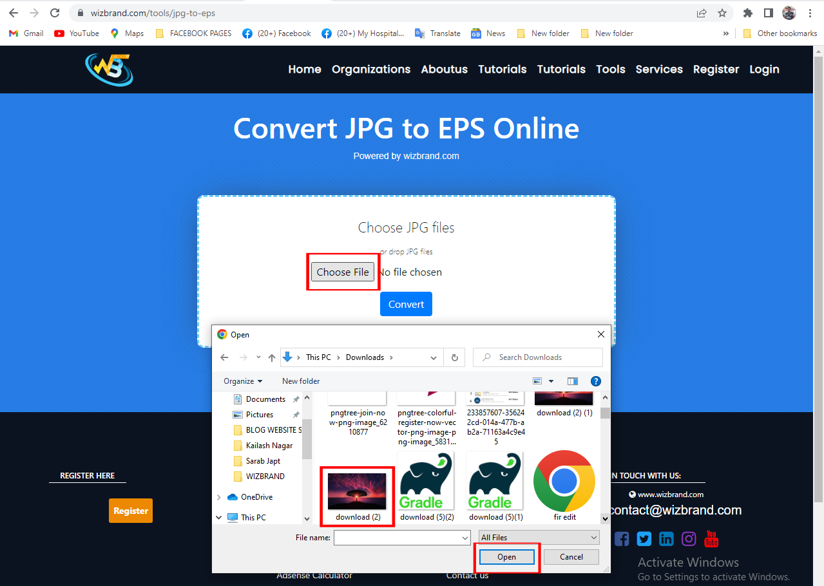Navigate up a folder with up arrow
The height and width of the screenshot is (586, 824).
(271, 357)
